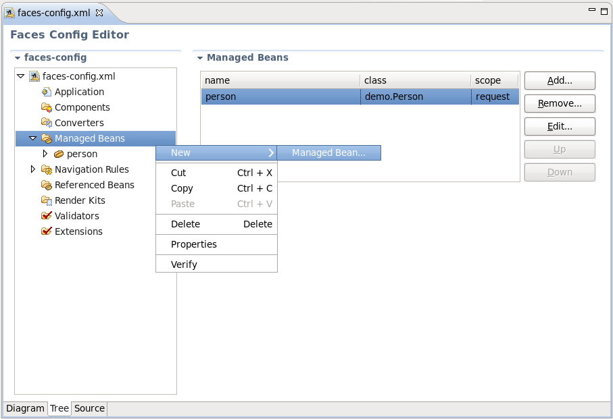
Task: Click the Converters folder icon
Action: pyautogui.click(x=47, y=123)
